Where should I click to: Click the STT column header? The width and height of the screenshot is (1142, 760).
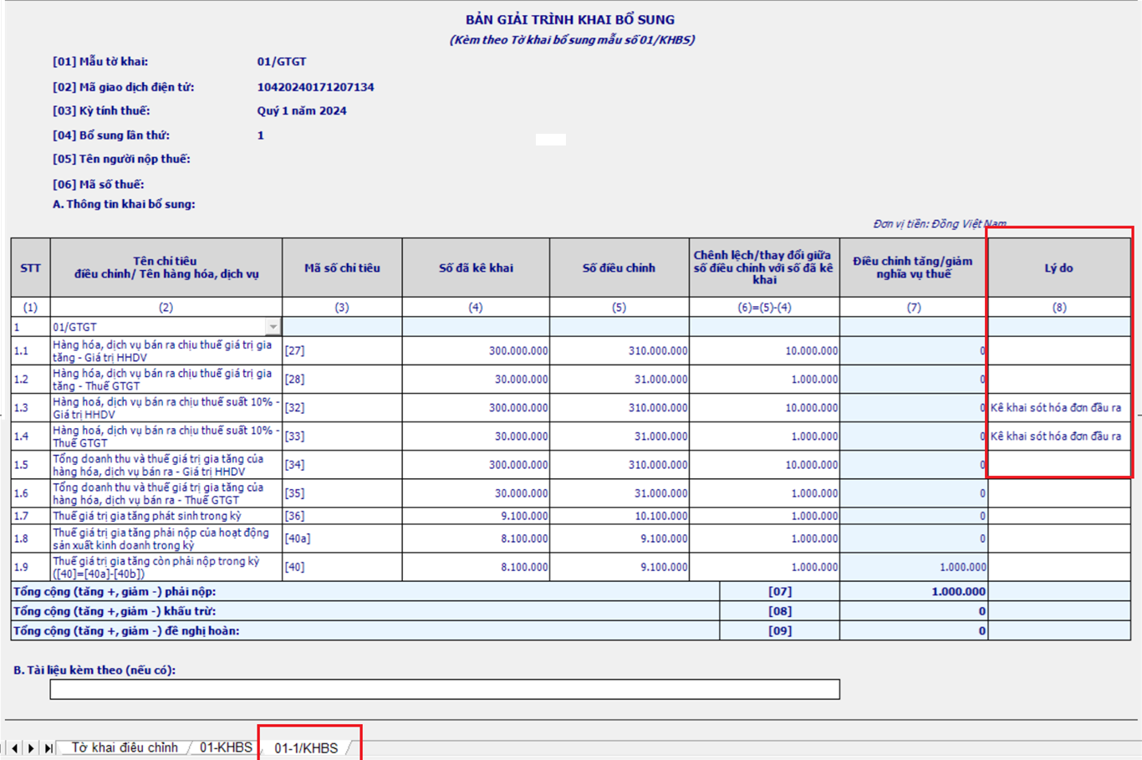30,268
